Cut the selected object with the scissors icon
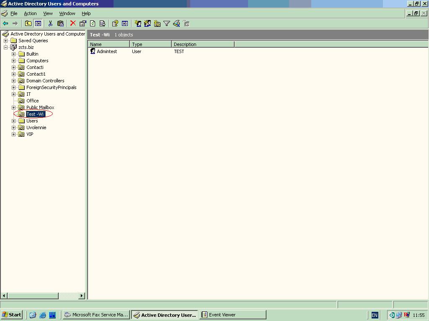This screenshot has height=321, width=429. (50, 23)
